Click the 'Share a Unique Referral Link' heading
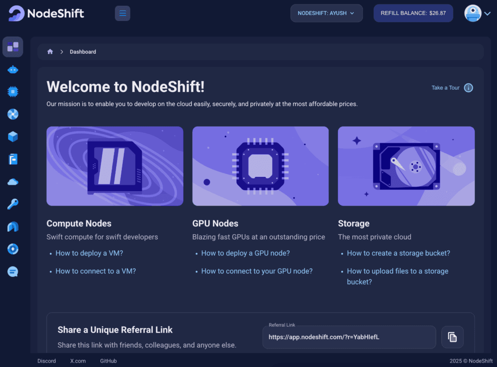Screen dimensions: 497x367 pyautogui.click(x=115, y=330)
